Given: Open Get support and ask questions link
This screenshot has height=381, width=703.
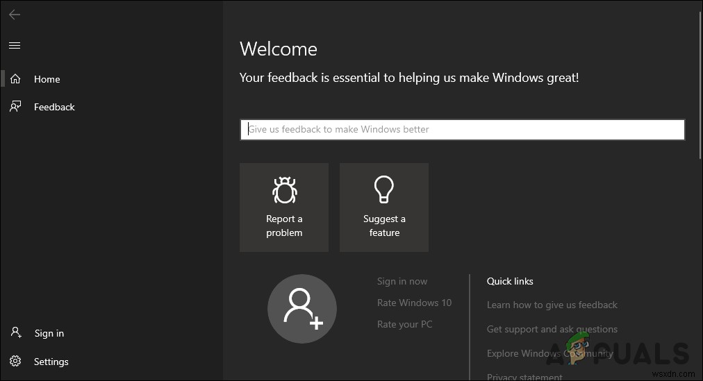Looking at the screenshot, I should click(552, 329).
